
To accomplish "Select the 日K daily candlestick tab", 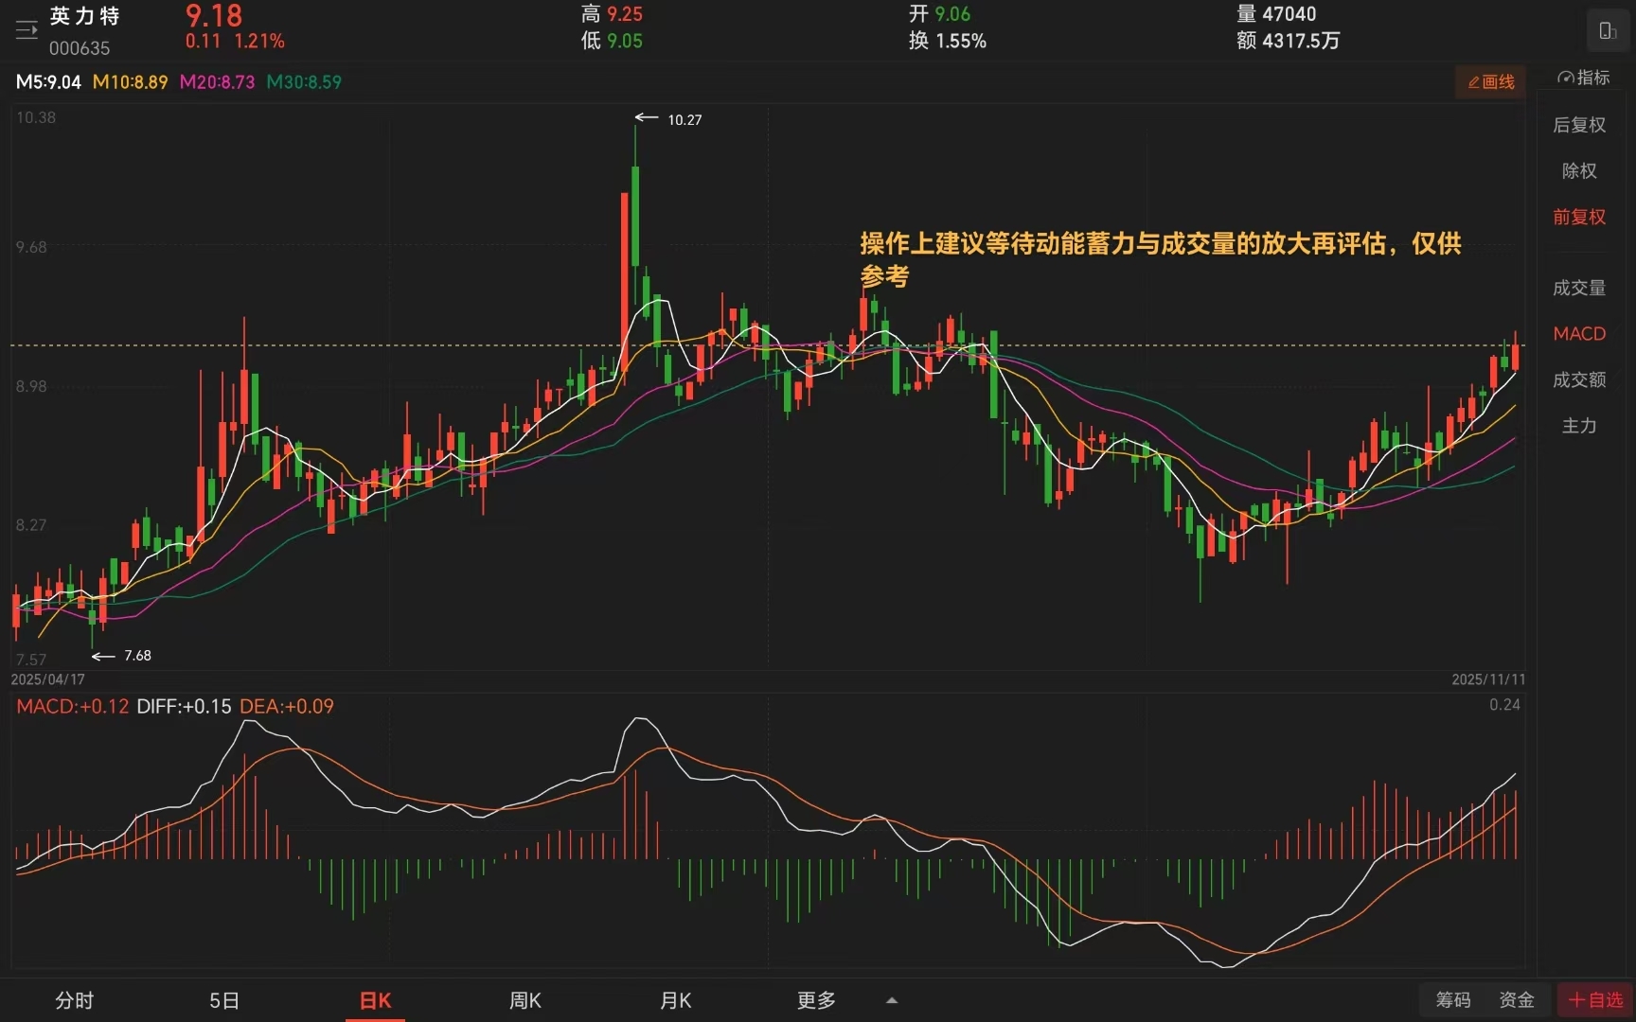I will pos(375,1000).
